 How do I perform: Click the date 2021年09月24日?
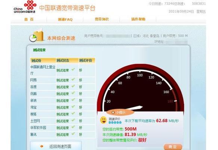[x=181, y=11]
